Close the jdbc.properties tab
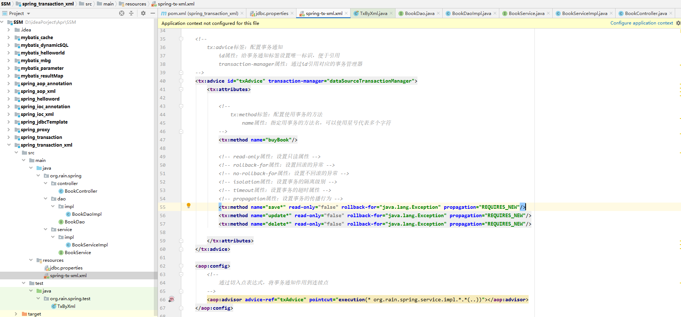The height and width of the screenshot is (317, 681). pyautogui.click(x=292, y=13)
